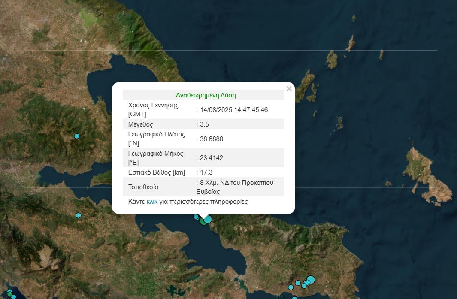
Task: Click the origin time 14/08/2025 14:47:45.46
Action: 233,110
